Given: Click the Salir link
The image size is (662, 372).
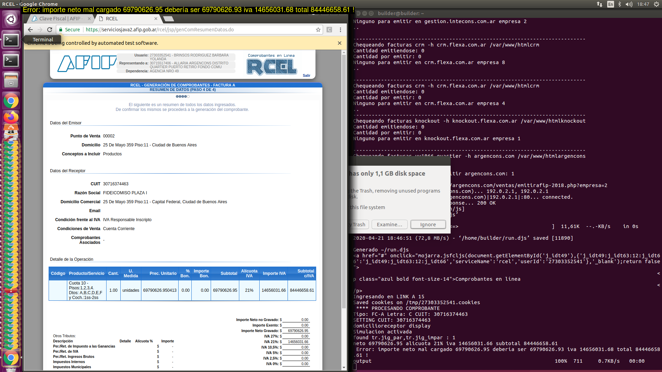Looking at the screenshot, I should [x=307, y=75].
